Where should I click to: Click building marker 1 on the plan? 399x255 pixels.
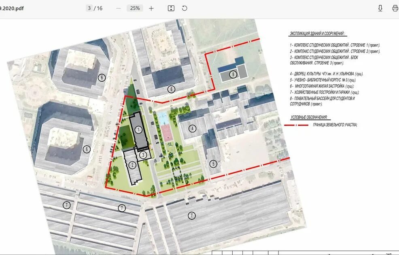(138, 130)
